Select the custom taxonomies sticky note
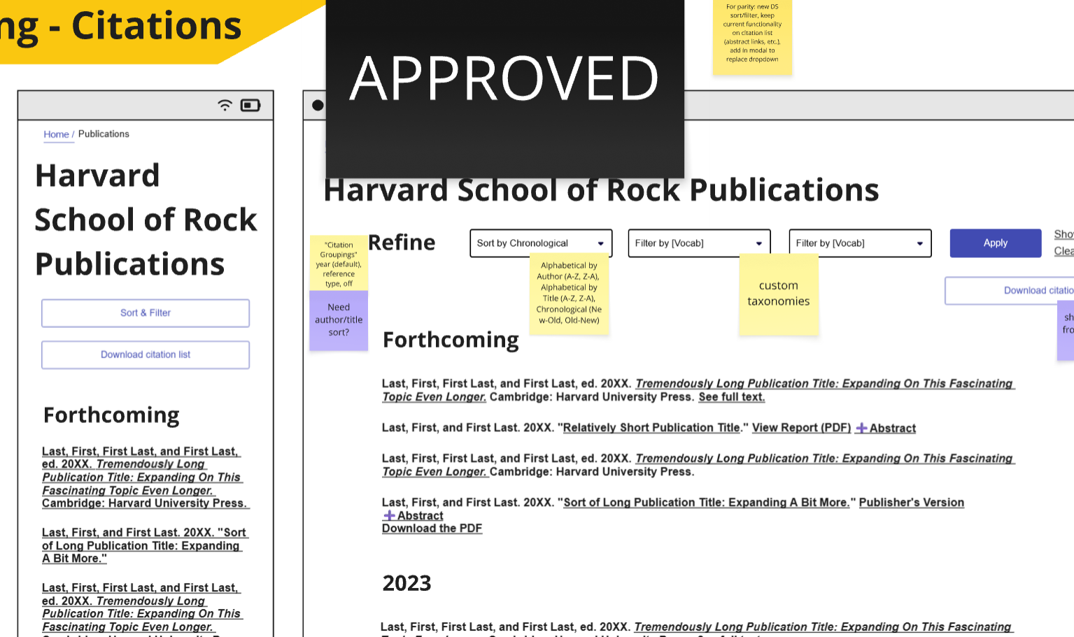Viewport: 1074px width, 637px height. [779, 294]
